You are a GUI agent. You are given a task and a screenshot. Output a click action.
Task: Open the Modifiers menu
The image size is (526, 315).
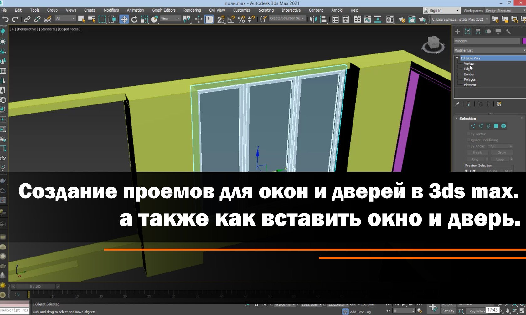click(x=111, y=10)
